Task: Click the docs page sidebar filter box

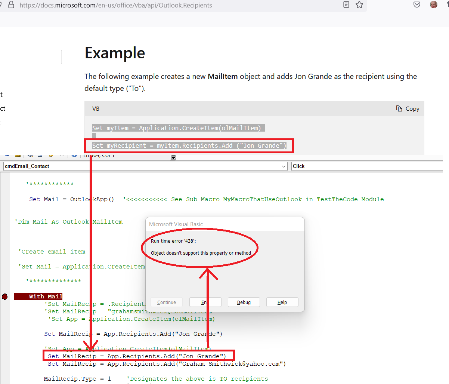Action: [x=31, y=57]
